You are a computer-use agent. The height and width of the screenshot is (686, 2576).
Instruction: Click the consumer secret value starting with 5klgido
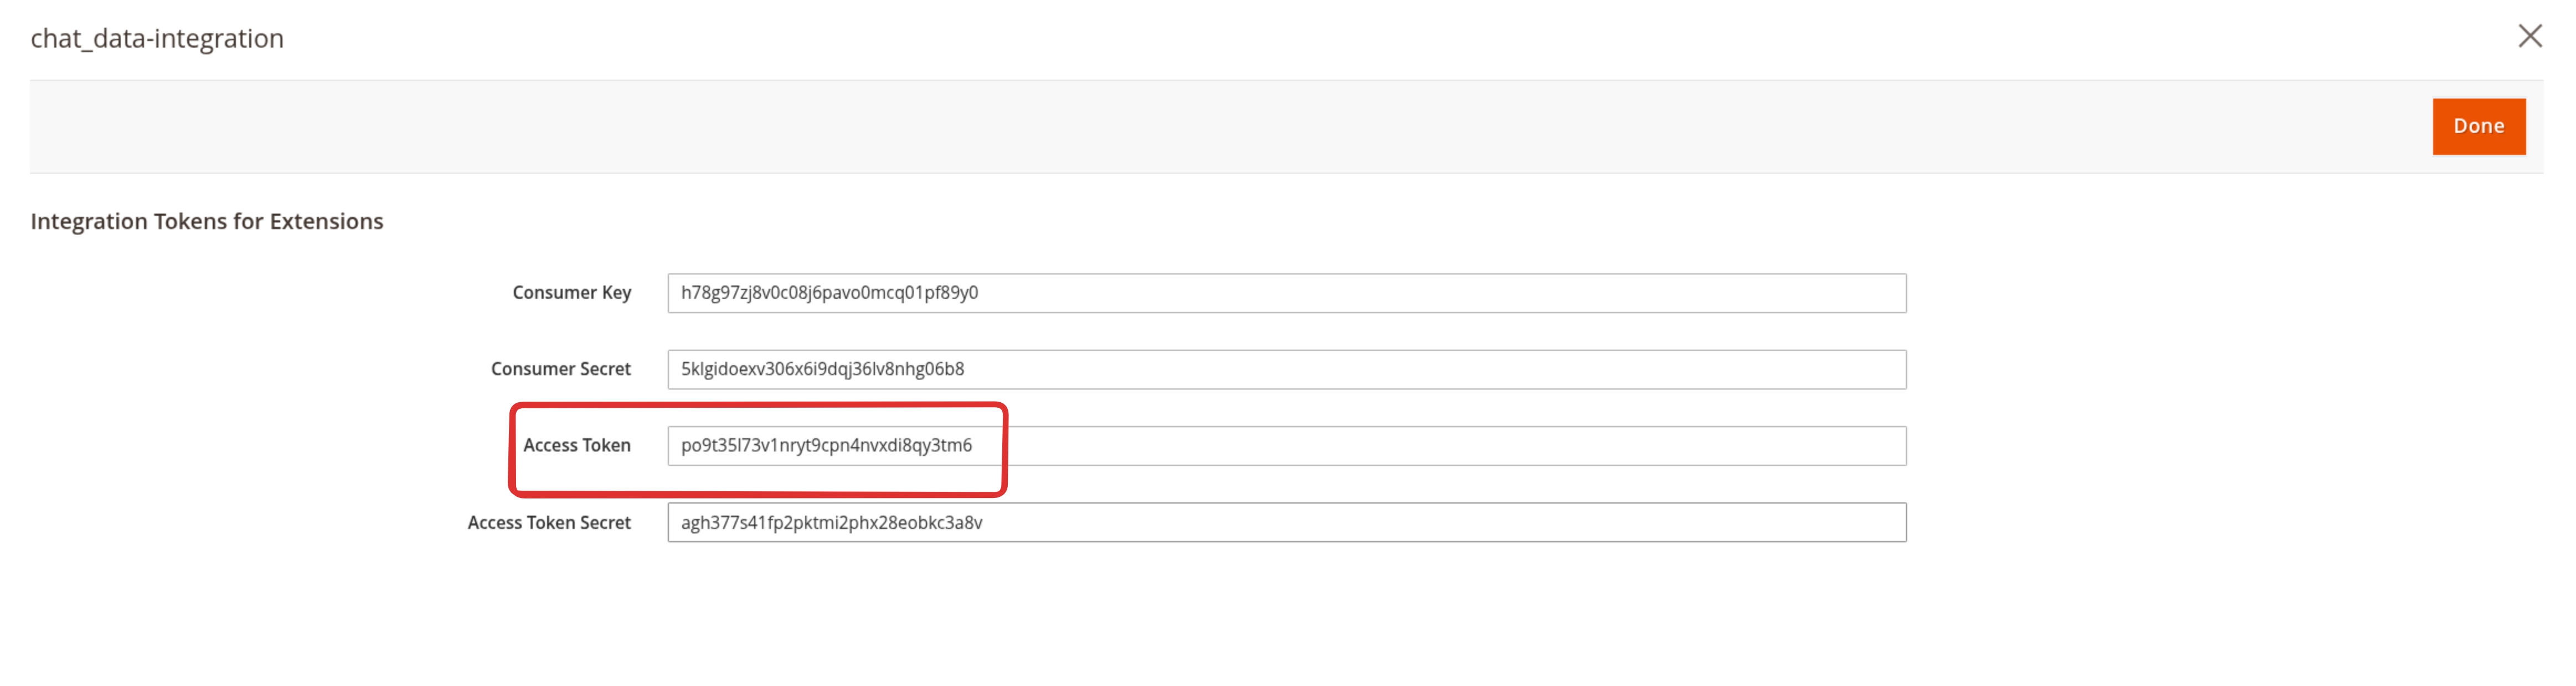coord(822,370)
